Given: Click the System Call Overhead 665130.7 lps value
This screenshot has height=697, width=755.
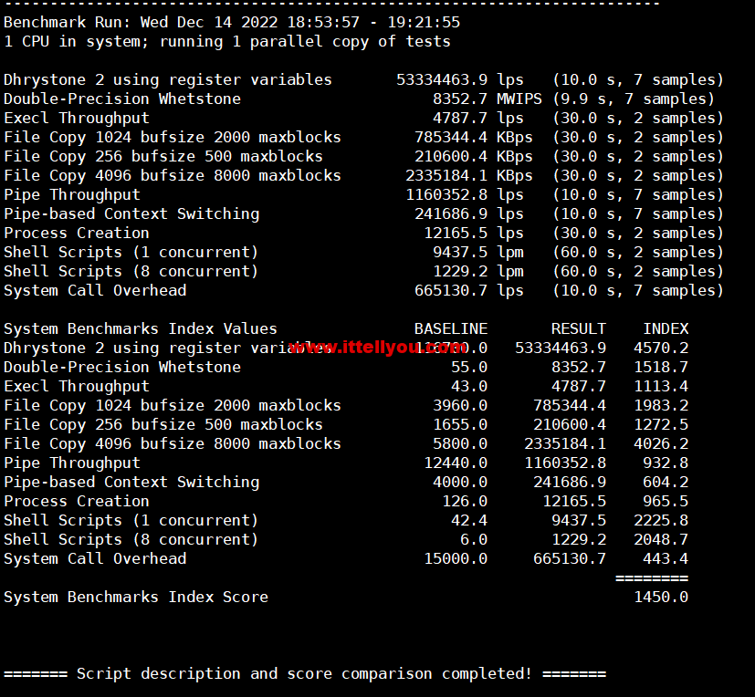Looking at the screenshot, I should (469, 290).
